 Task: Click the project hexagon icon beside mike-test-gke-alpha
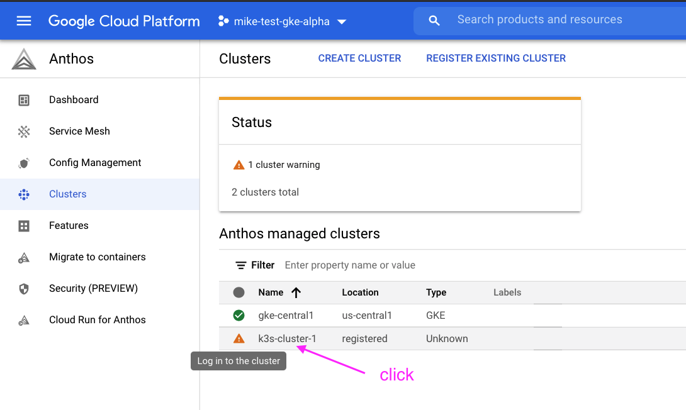[223, 21]
